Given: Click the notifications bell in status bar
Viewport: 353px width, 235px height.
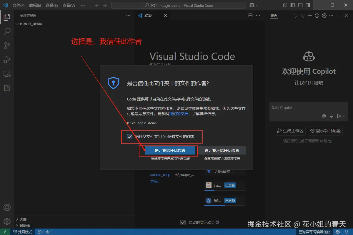Looking at the screenshot, I should (347, 232).
